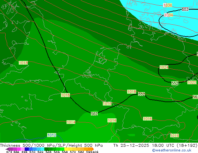
Task: Click the 1018 label next to 552 label
Action: [131, 92]
